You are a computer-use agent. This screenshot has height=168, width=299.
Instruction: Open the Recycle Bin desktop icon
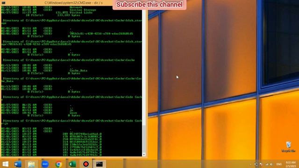[x=288, y=147]
